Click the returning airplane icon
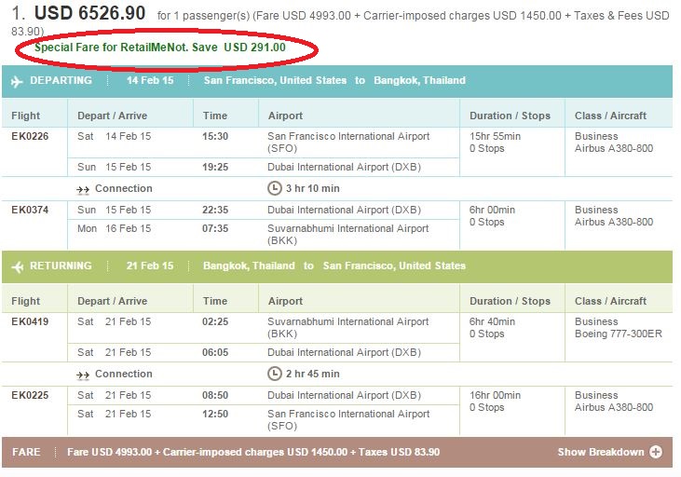The image size is (681, 477). [17, 266]
